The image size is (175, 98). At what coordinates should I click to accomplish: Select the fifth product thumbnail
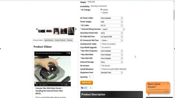point(71,31)
